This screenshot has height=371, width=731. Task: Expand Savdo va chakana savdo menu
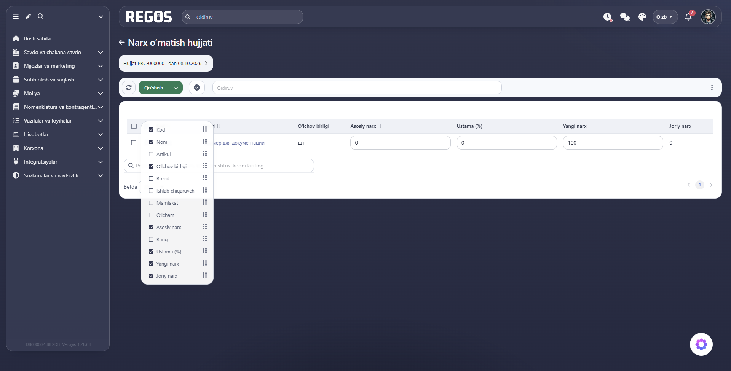coord(58,52)
